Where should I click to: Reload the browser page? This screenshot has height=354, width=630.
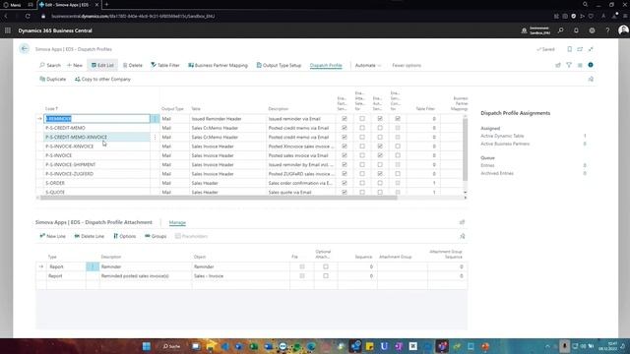click(28, 16)
